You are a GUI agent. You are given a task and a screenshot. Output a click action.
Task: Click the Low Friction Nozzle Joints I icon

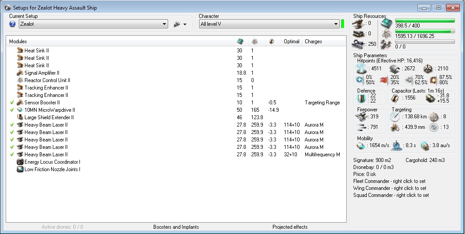pyautogui.click(x=20, y=169)
